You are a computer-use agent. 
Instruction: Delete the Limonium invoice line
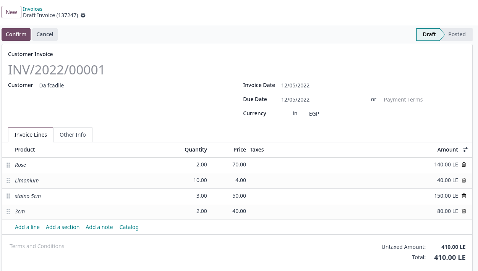coord(464,180)
